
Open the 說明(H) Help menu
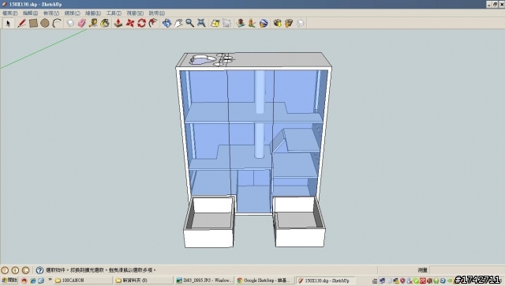(x=157, y=13)
